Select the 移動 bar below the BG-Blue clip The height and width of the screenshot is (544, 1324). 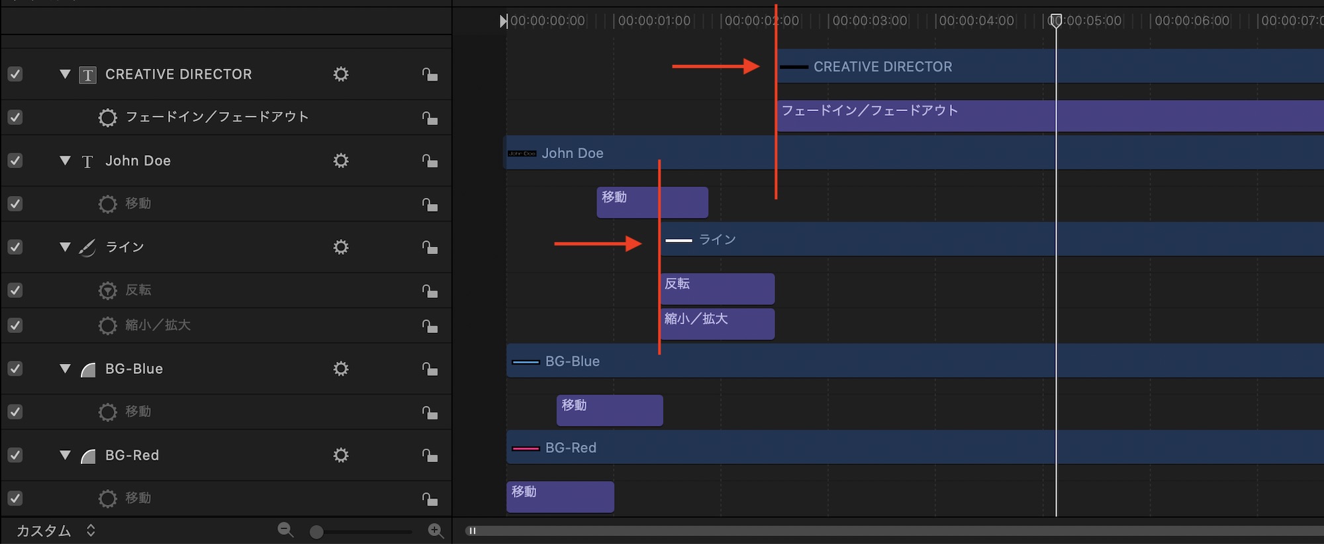pyautogui.click(x=610, y=411)
